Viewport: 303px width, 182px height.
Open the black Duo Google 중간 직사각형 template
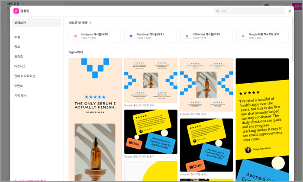pos(151,132)
